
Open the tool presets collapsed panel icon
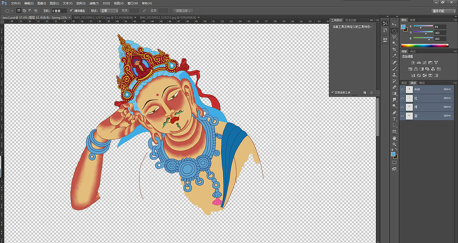click(385, 23)
